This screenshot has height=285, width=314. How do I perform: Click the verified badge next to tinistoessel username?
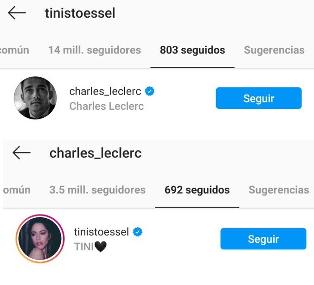point(137,232)
